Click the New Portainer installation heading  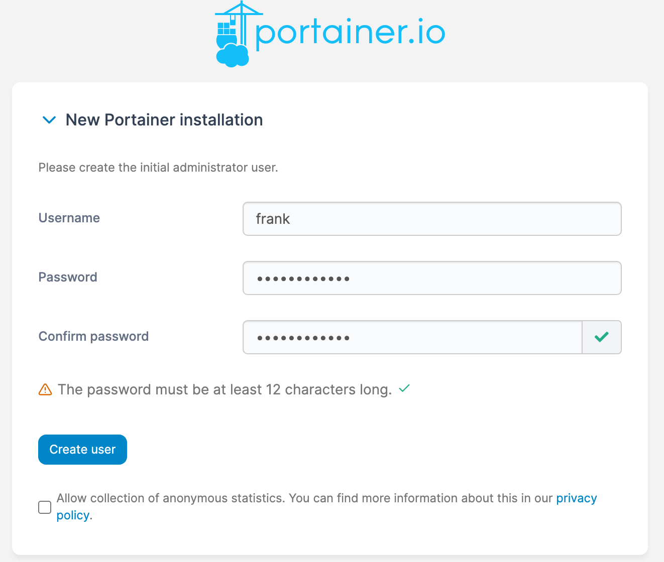pos(164,120)
